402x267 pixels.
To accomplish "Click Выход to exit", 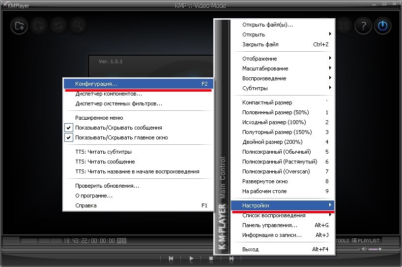I will pos(283,249).
